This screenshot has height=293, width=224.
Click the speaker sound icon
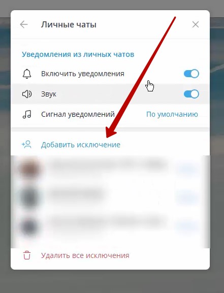[27, 94]
